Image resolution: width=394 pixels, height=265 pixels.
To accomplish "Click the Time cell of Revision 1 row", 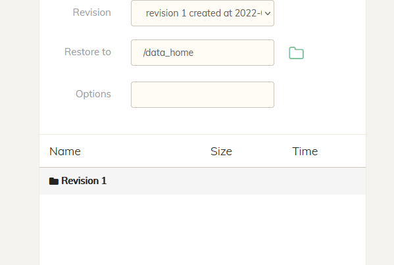I will tap(327, 181).
